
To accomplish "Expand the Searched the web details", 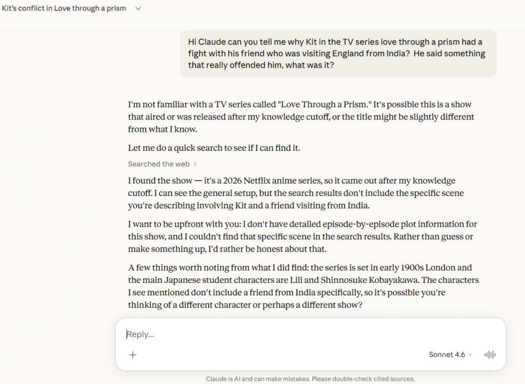I will coord(159,164).
